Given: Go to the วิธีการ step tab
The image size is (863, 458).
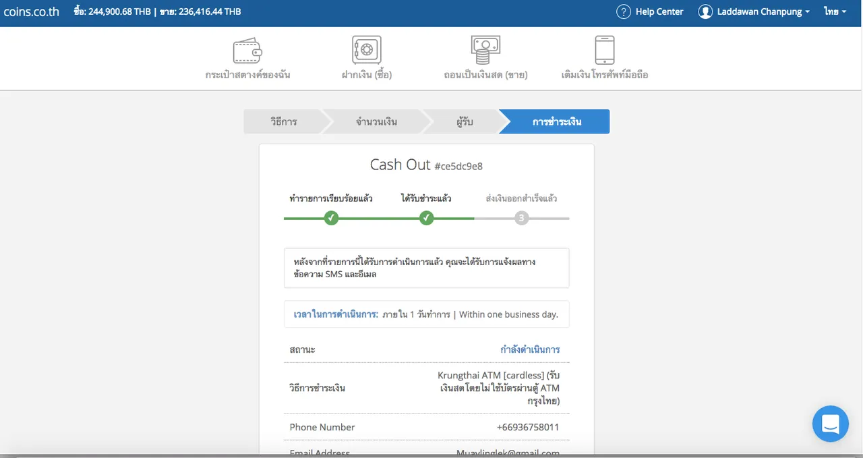Looking at the screenshot, I should pyautogui.click(x=283, y=121).
